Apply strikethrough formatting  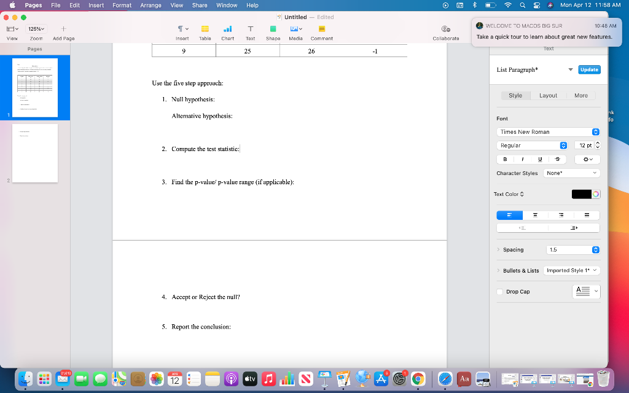coord(557,158)
